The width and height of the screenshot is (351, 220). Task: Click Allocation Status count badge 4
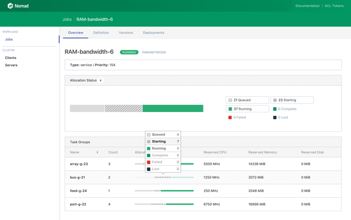pos(100,81)
